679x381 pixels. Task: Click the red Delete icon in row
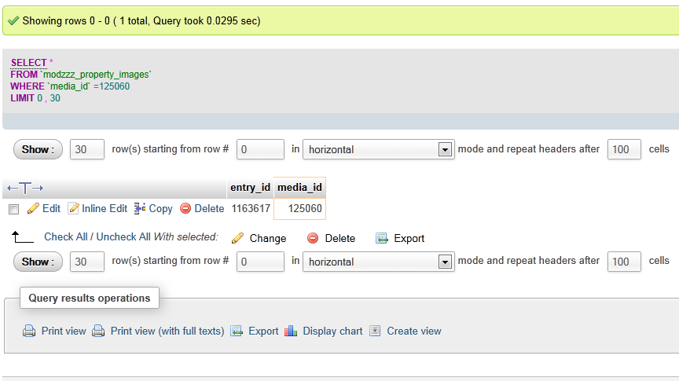click(185, 209)
